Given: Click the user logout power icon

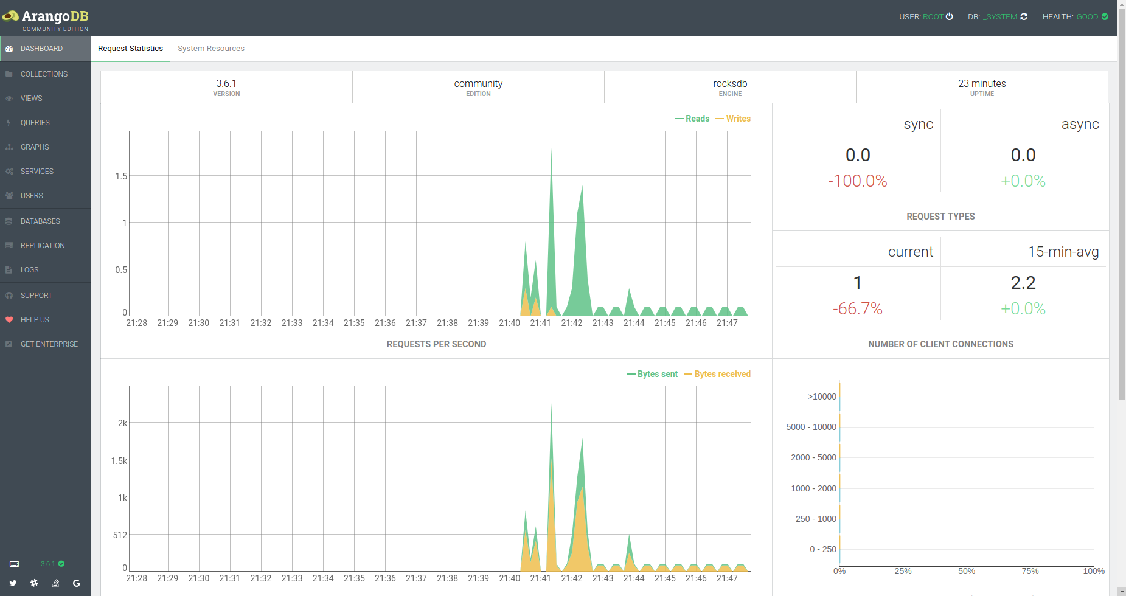Looking at the screenshot, I should click(x=949, y=16).
